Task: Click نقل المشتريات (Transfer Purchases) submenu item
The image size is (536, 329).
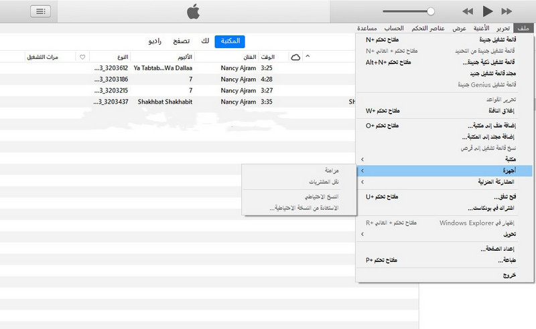Action: coord(299,182)
